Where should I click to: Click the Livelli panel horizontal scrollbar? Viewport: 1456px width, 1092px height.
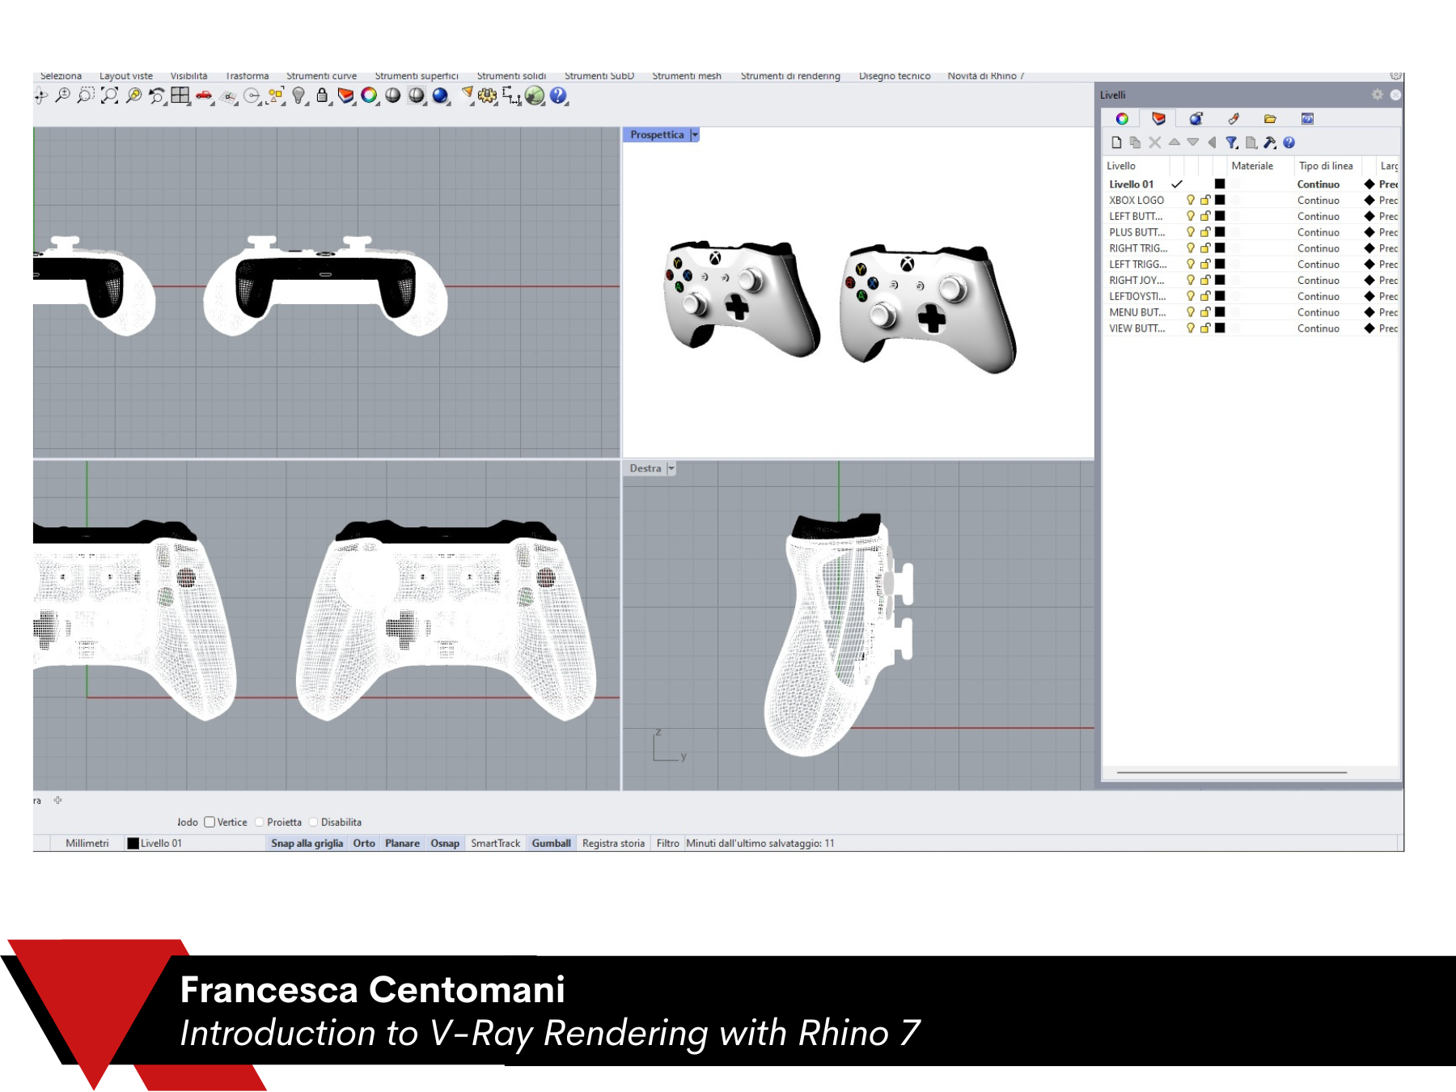point(1231,772)
